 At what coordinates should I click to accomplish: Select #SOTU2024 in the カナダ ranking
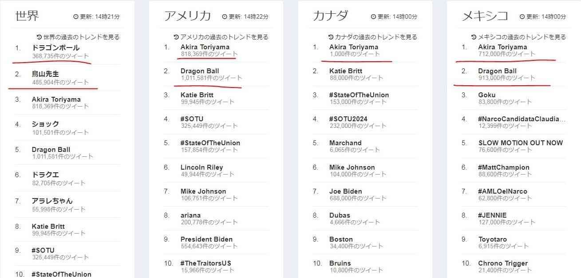[x=348, y=119]
